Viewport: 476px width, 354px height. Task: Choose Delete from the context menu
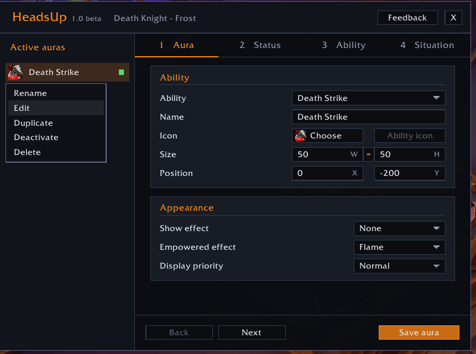[x=56, y=152]
